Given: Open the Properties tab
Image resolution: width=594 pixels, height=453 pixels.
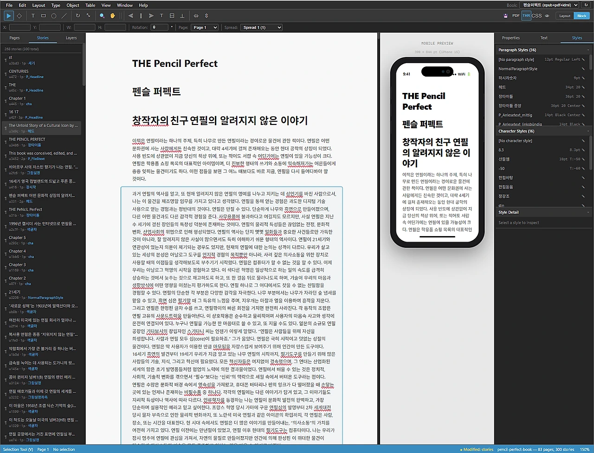Looking at the screenshot, I should [511, 38].
